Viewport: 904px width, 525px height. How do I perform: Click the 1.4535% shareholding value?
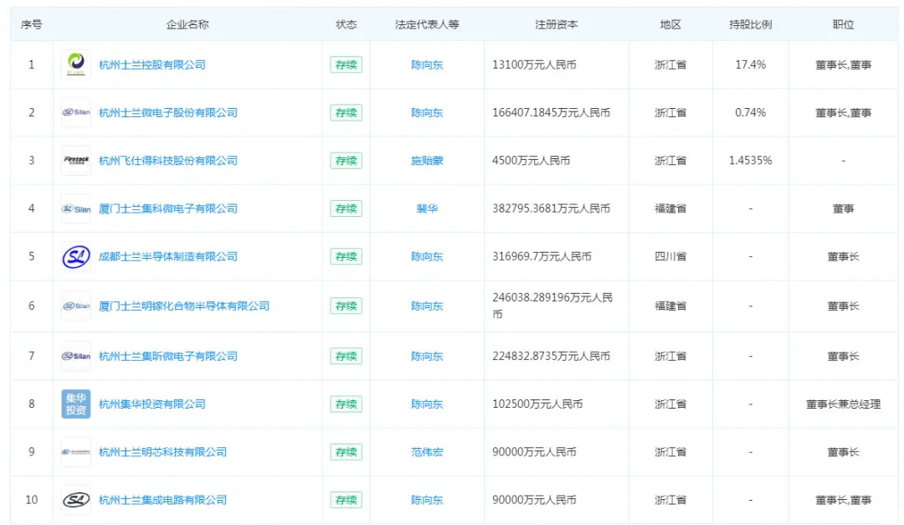click(x=751, y=161)
